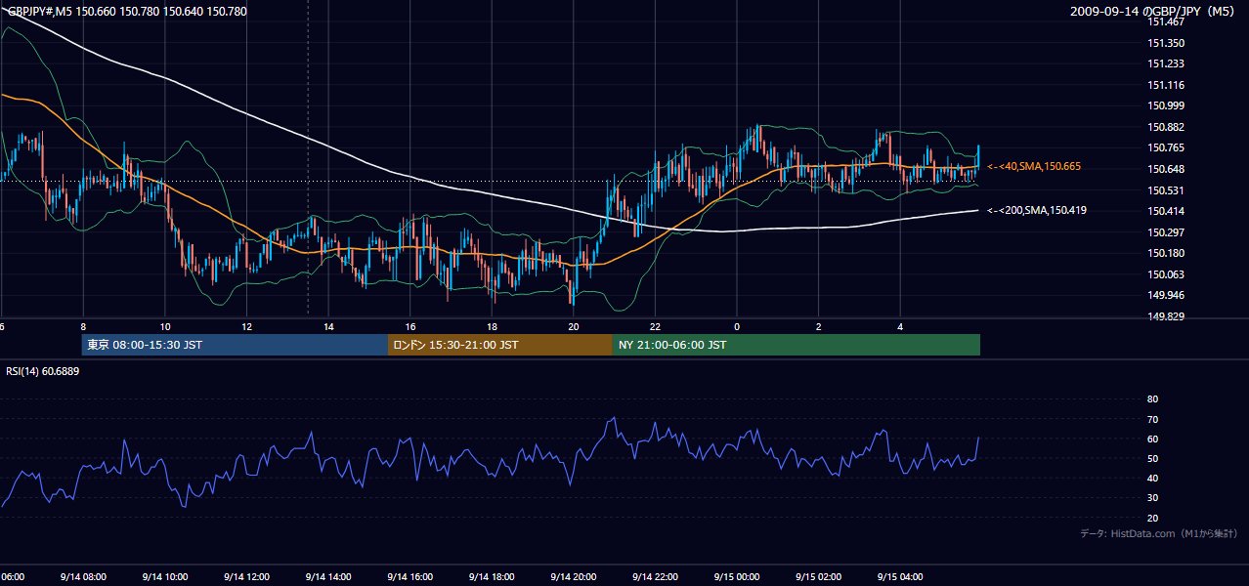
Task: Click the 150.765 price axis label
Action: click(x=1166, y=147)
